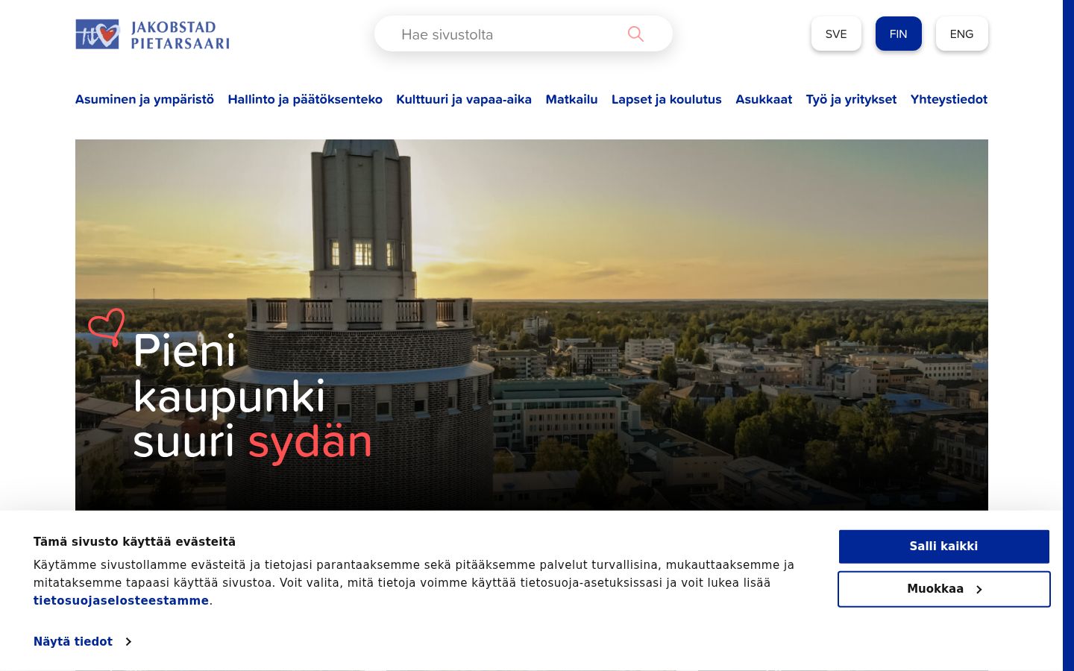This screenshot has height=671, width=1074.
Task: Click the 'Pieni kaupunki suuri sydän' headline
Action: [252, 396]
